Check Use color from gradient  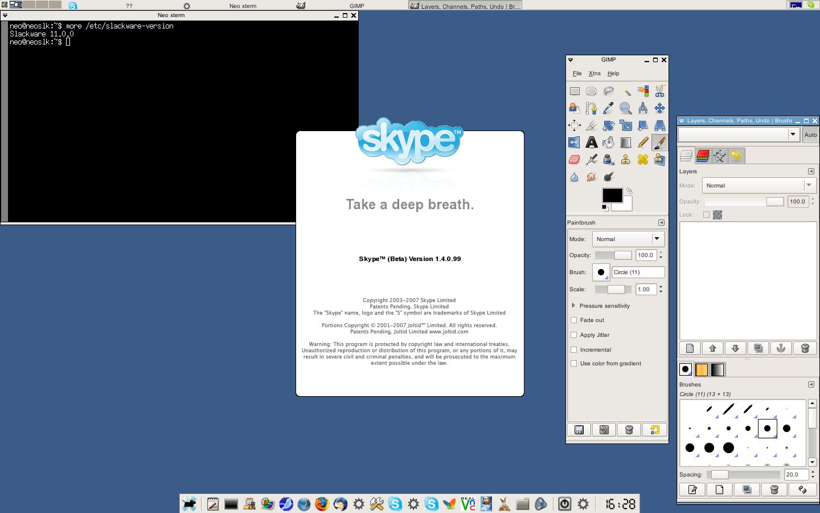(574, 364)
